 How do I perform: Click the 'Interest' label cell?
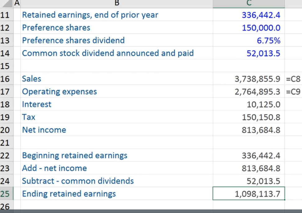(117, 104)
